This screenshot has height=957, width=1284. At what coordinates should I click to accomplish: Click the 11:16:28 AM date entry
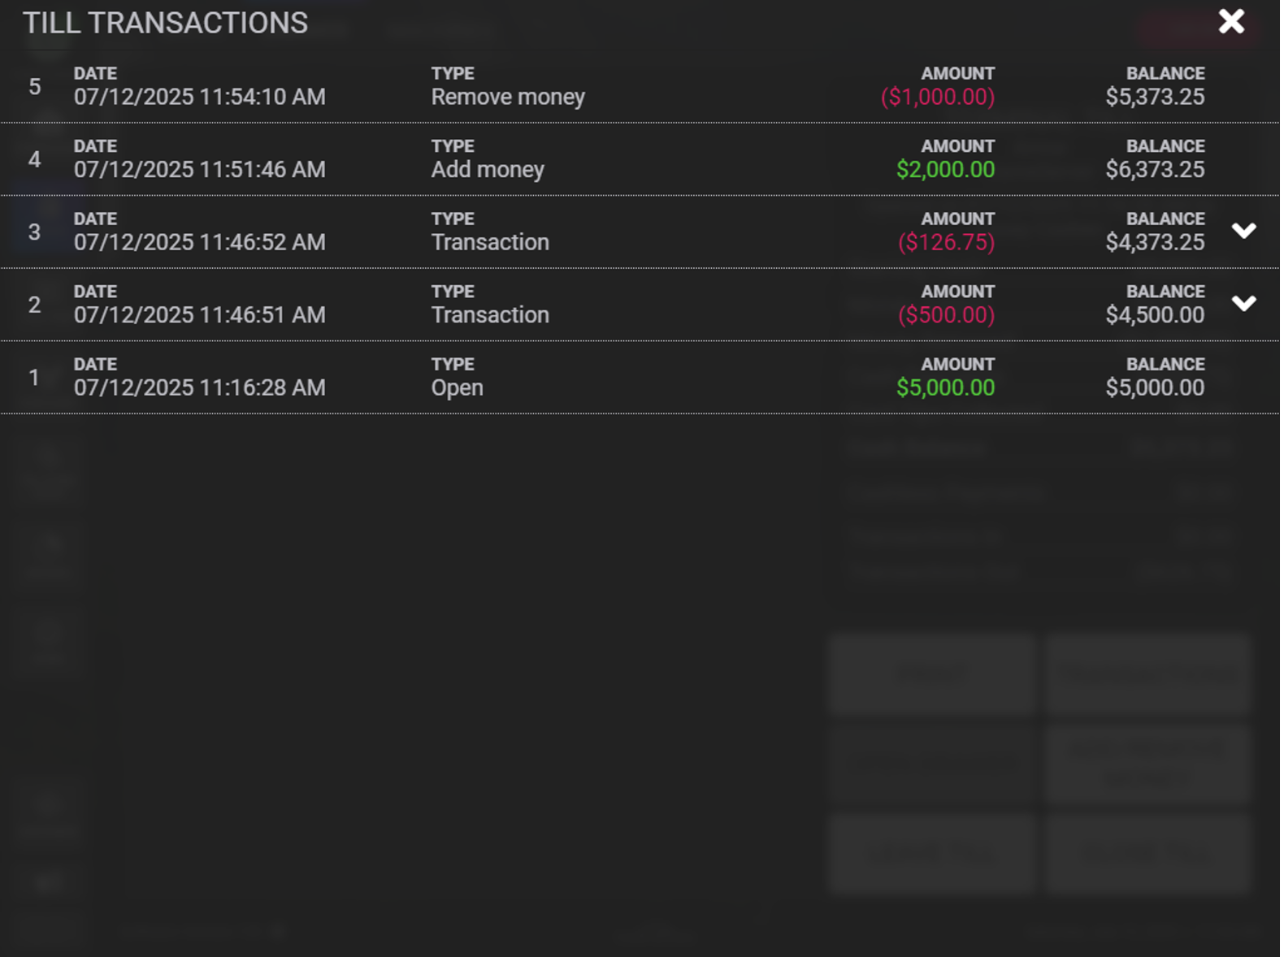(199, 388)
